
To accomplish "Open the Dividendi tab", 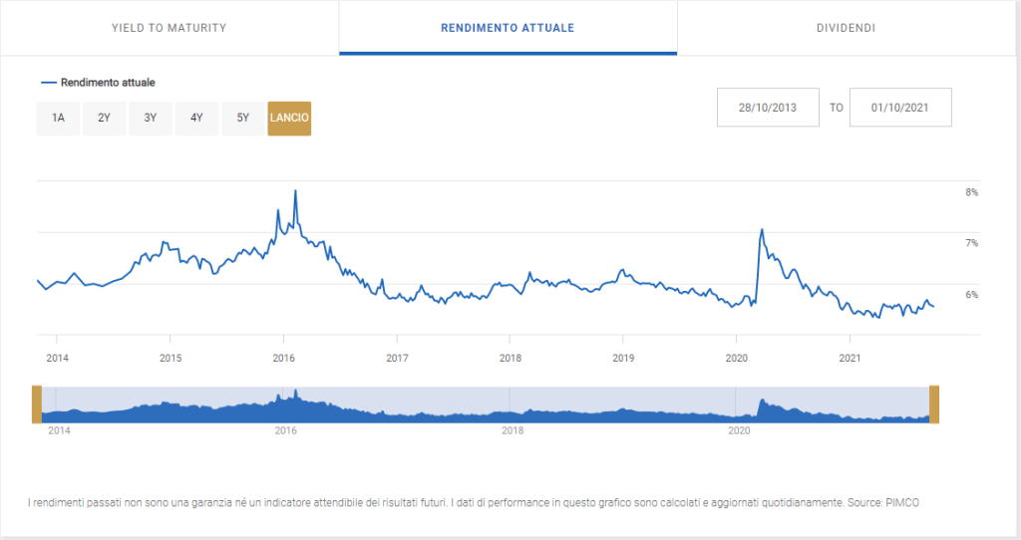I will [845, 28].
